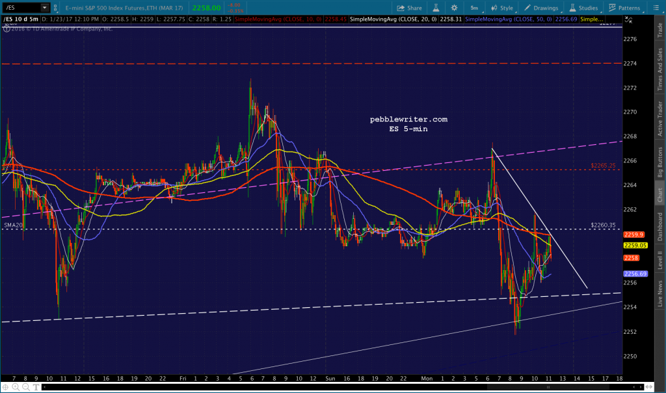Click the /ES 10 d 5m chart label
Viewport: 666px width, 393px height.
(21, 19)
